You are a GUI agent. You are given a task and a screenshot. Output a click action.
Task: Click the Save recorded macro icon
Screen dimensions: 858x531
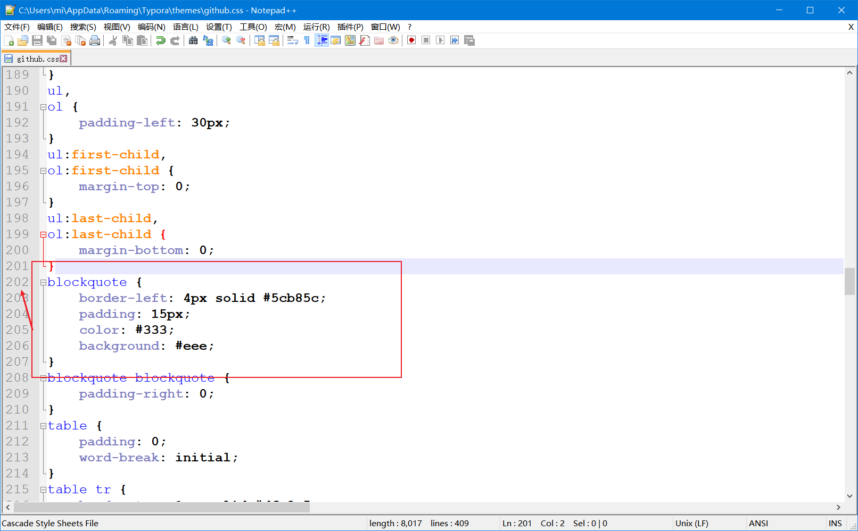point(469,40)
